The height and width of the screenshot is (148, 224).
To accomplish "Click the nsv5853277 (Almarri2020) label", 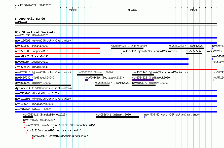I will point(150,83).
